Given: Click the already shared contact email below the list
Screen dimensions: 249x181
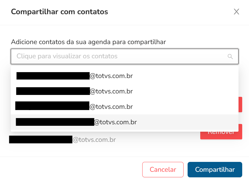Looking at the screenshot, I should [x=94, y=140].
